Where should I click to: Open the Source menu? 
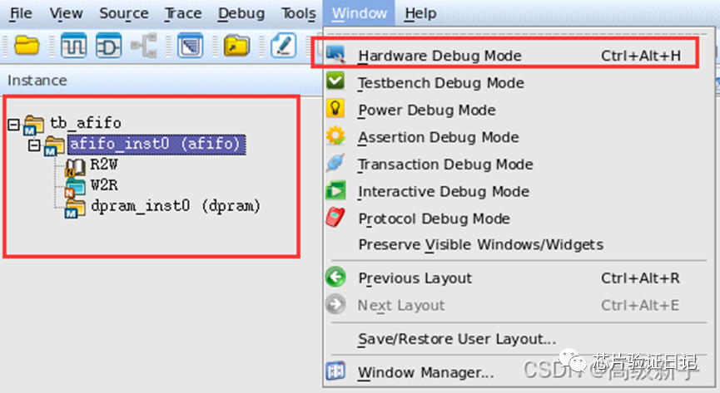[x=124, y=13]
